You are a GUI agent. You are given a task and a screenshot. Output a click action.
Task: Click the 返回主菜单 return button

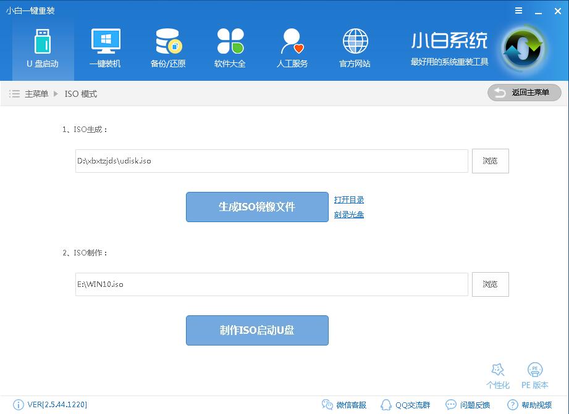tap(524, 93)
